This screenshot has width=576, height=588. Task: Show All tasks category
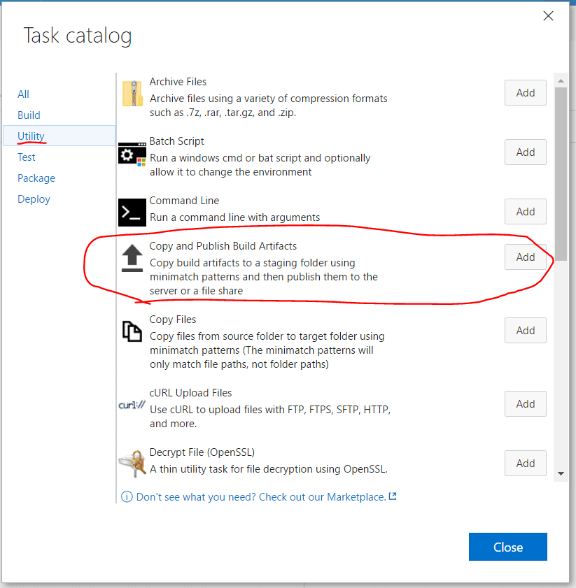23,94
